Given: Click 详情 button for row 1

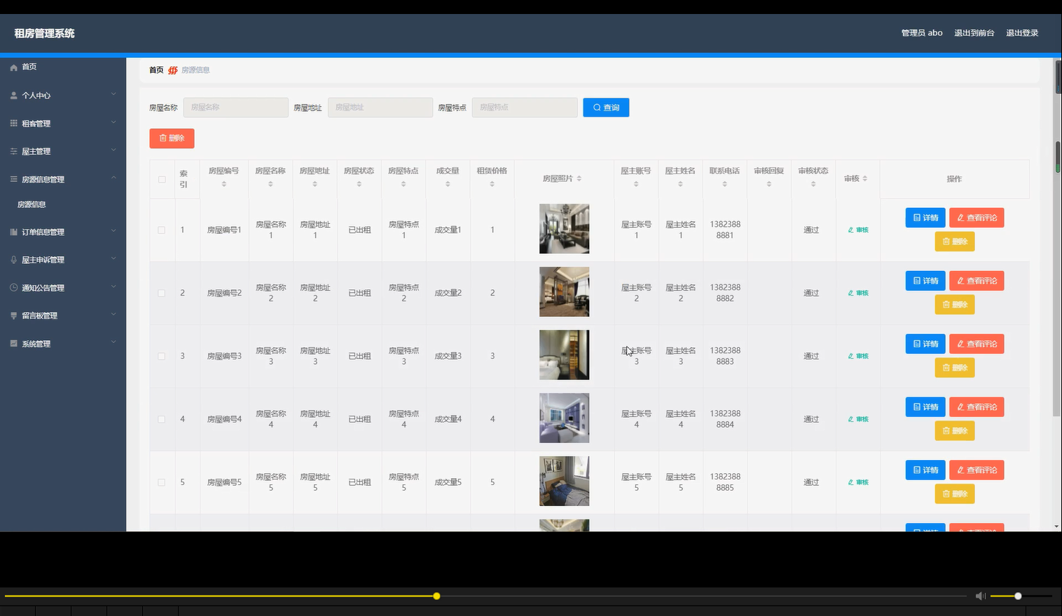Looking at the screenshot, I should pyautogui.click(x=925, y=218).
